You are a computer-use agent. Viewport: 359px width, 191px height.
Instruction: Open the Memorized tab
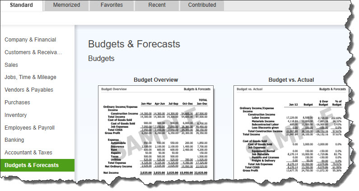click(x=66, y=5)
